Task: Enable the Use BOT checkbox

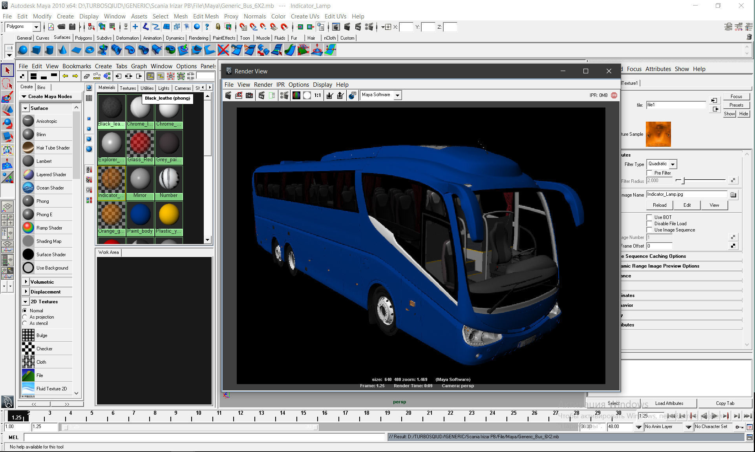Action: click(649, 217)
